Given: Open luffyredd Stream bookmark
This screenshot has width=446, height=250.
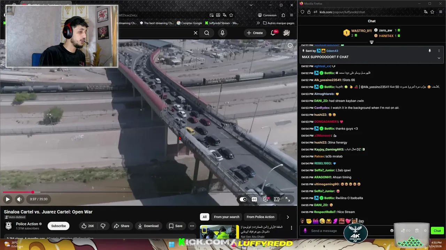Looking at the screenshot, I should [222, 23].
